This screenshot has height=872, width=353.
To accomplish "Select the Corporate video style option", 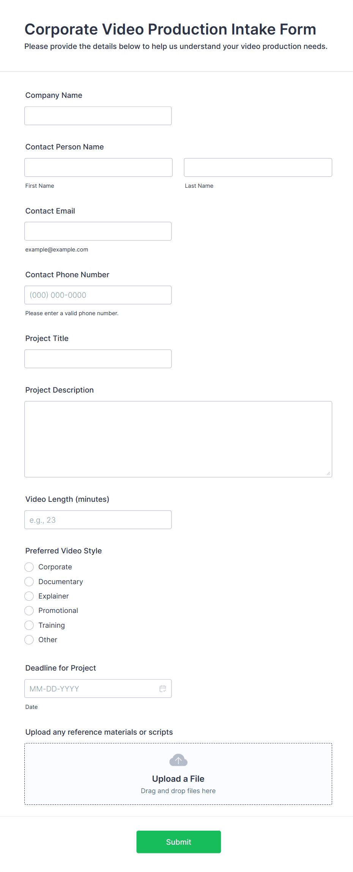I will point(29,567).
